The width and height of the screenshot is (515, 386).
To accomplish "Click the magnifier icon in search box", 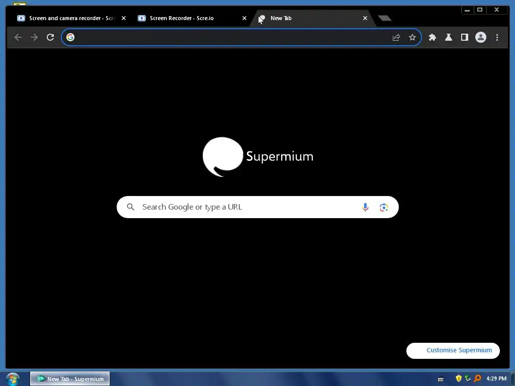I will (x=131, y=207).
